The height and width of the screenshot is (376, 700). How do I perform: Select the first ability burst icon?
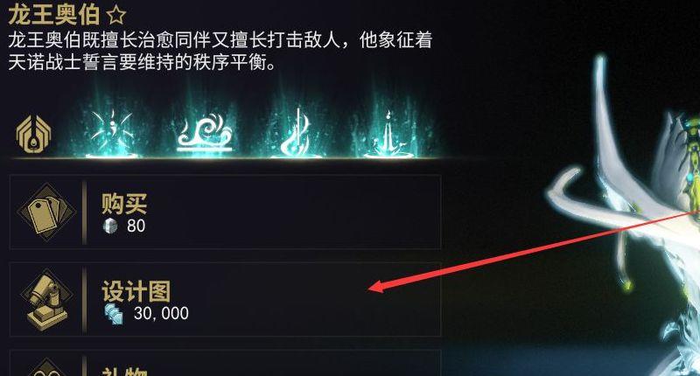click(x=112, y=132)
